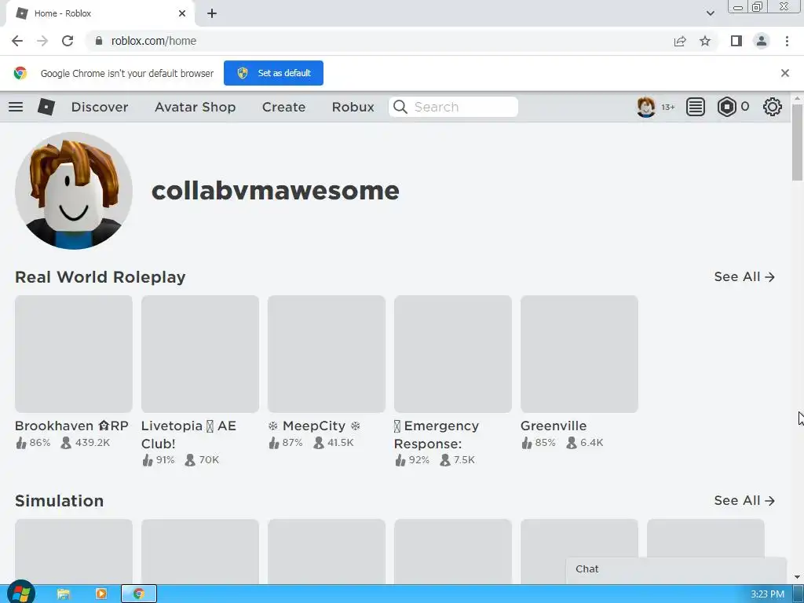
Task: Select the Home - Roblox browser tab
Action: [x=100, y=13]
